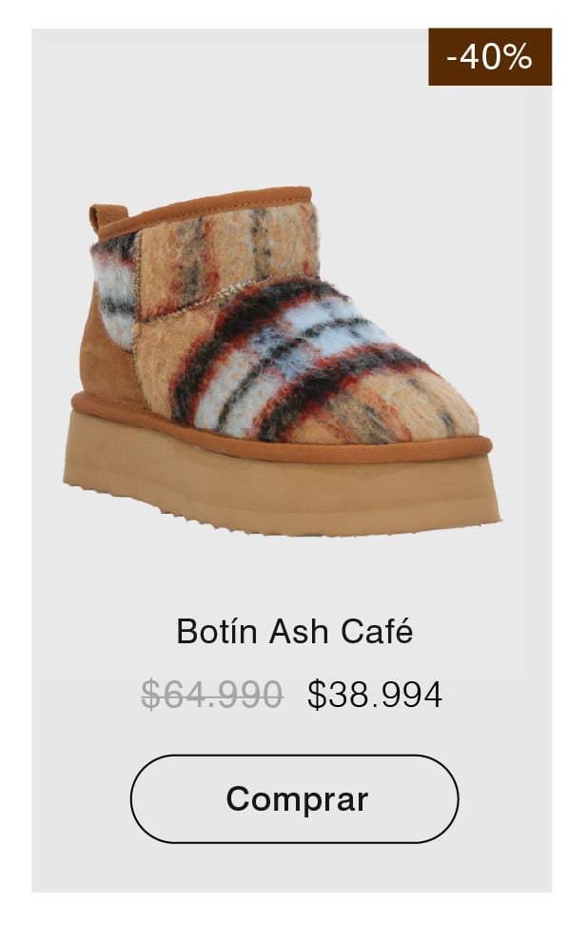Click the percent sign on the discount badge
Image resolution: width=568 pixels, height=943 pixels.
coord(519,57)
